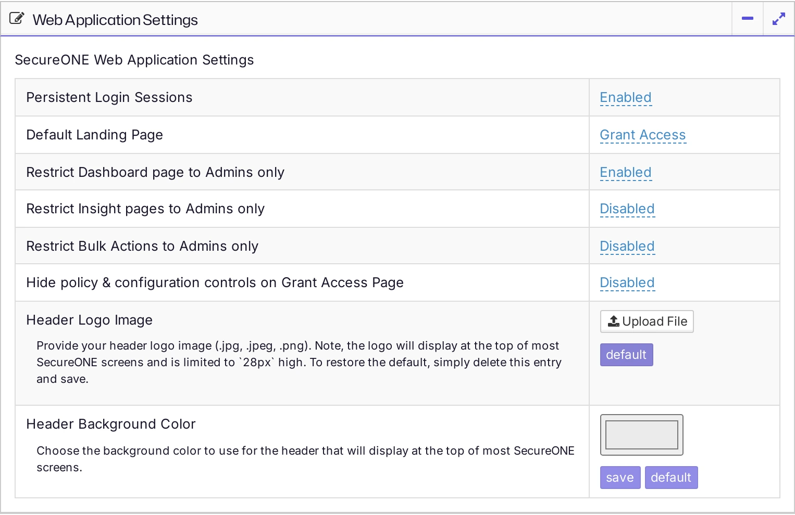Toggle Restrict Insight pages Disabled setting
Image resolution: width=795 pixels, height=515 pixels.
point(627,209)
